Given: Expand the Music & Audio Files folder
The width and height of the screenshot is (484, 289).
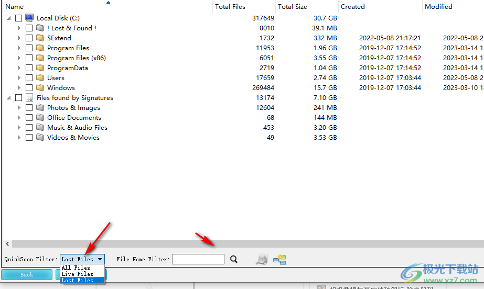Looking at the screenshot, I should [19, 127].
